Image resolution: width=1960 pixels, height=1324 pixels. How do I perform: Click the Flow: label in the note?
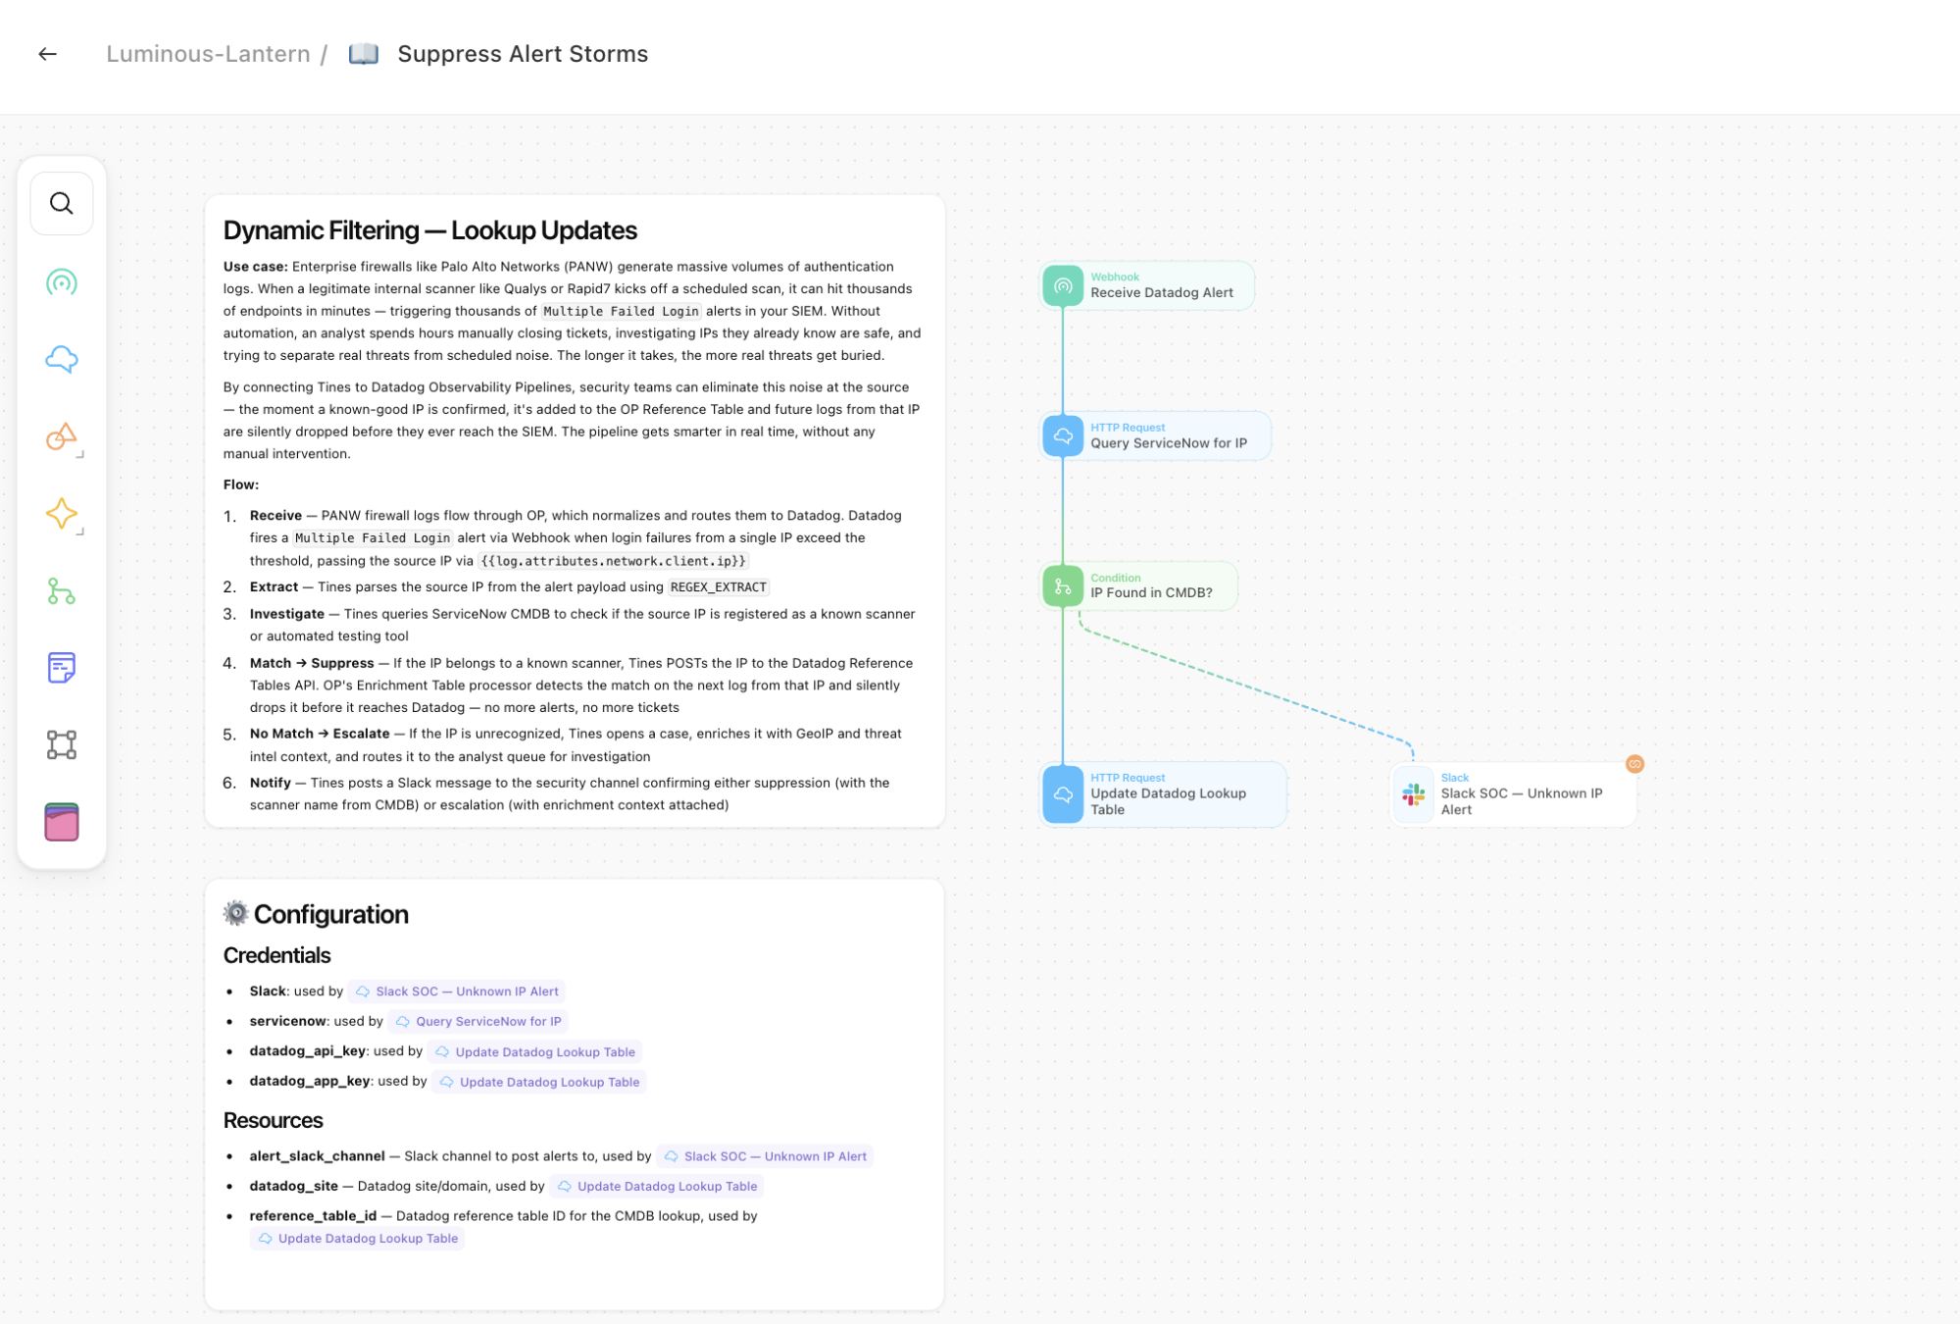(x=241, y=484)
